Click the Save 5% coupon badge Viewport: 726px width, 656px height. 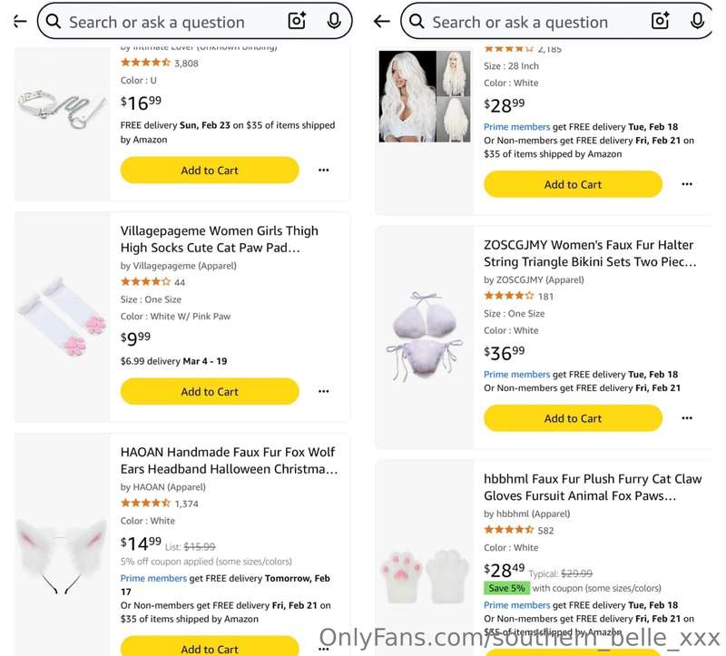(x=506, y=589)
